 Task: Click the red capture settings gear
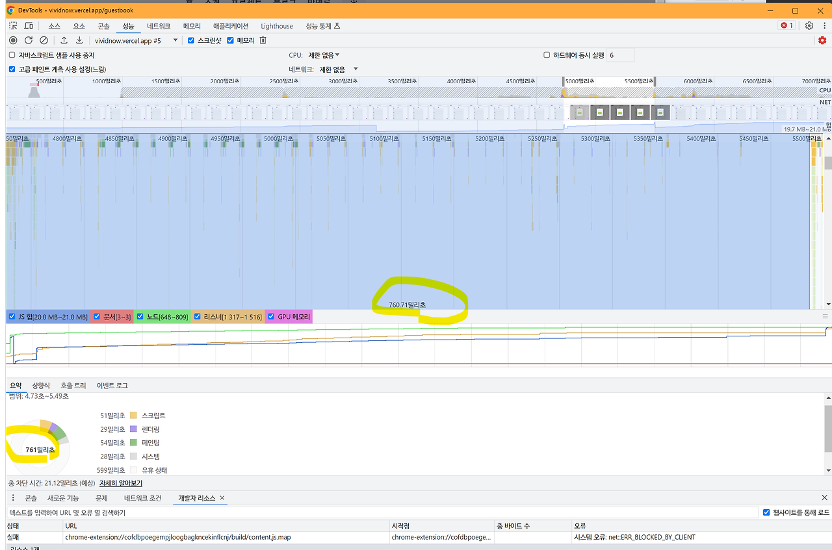822,40
